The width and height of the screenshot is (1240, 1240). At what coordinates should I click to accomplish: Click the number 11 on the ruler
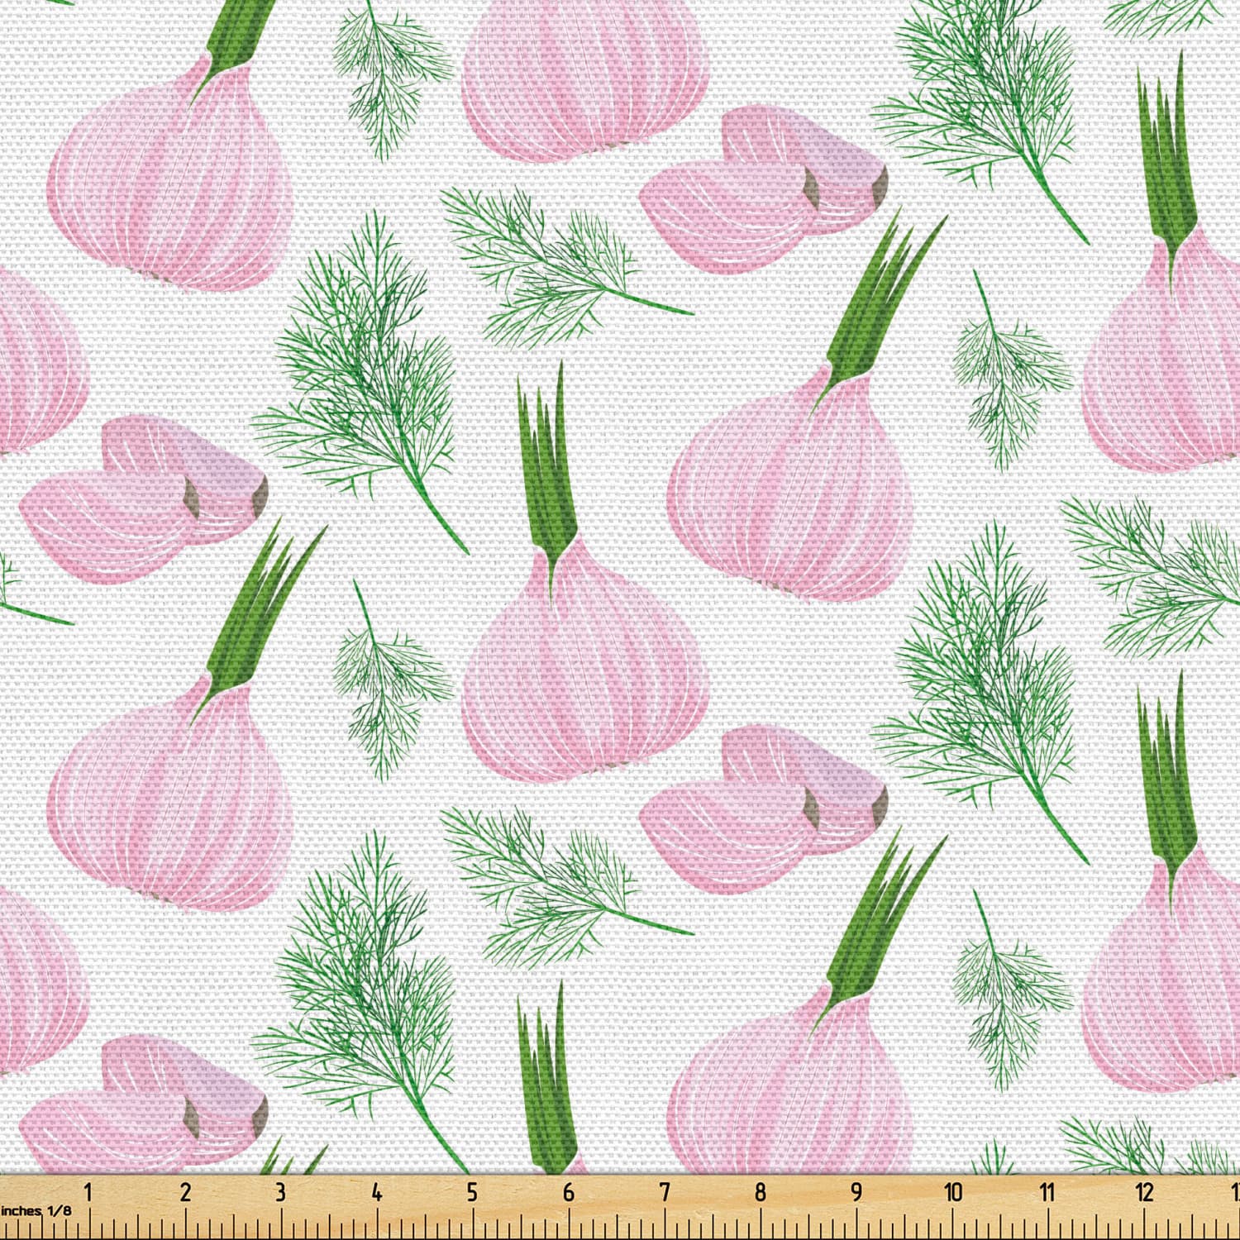coord(1047,1192)
